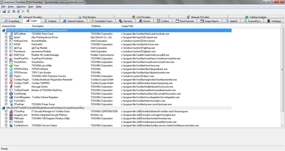Open the File menu
Screen dimensions: 285x151
3,7
